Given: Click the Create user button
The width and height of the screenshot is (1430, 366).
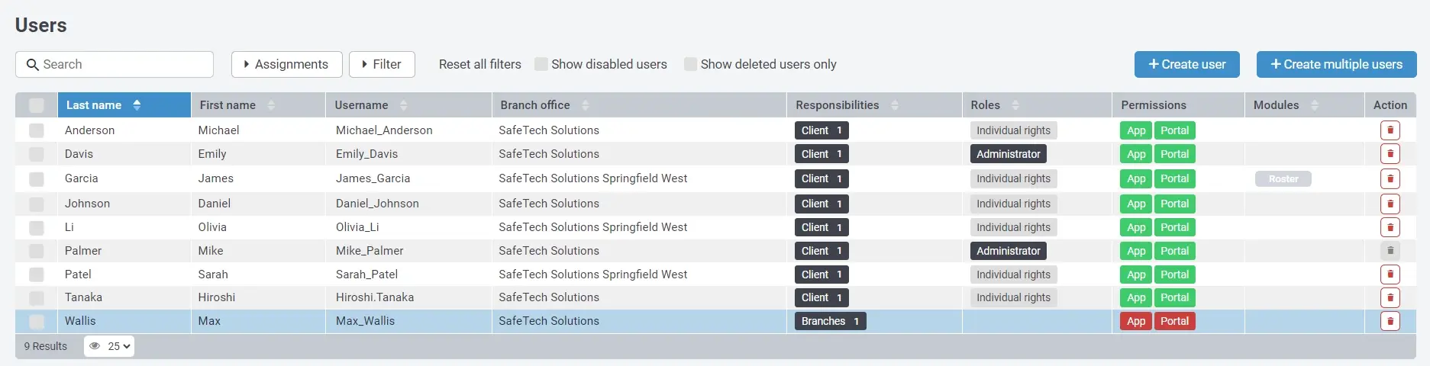Looking at the screenshot, I should (x=1186, y=65).
